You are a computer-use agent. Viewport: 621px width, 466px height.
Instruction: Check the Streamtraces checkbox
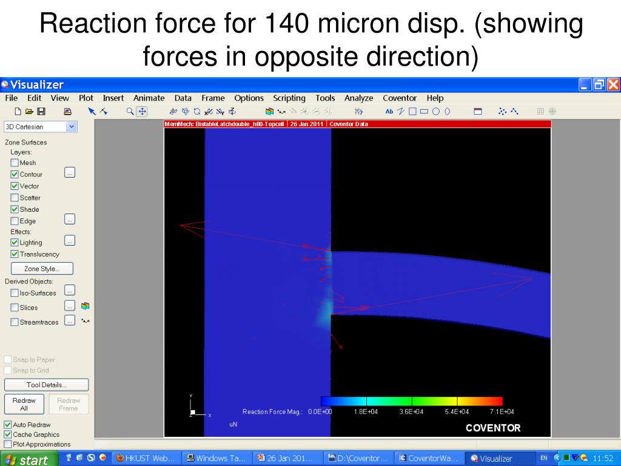(x=15, y=322)
